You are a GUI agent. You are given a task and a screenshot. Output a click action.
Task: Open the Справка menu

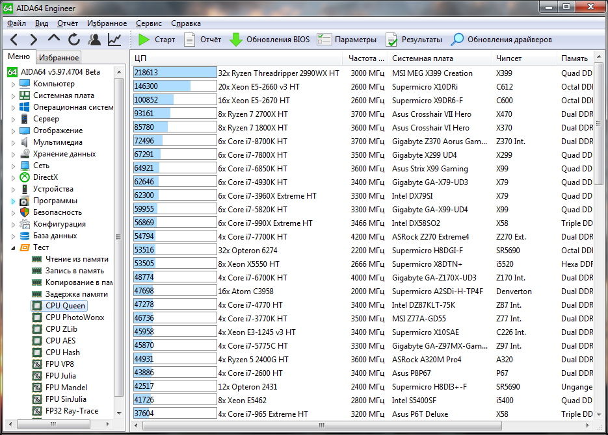tap(186, 23)
